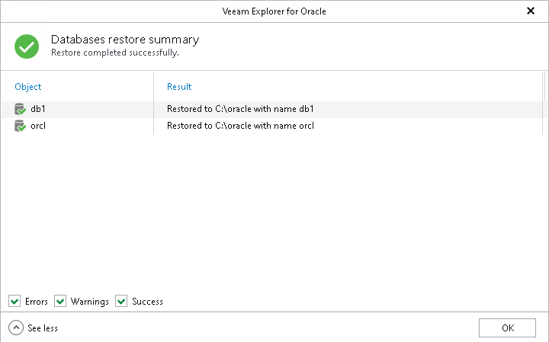
Task: Click the db1 restore result text
Action: (240, 109)
